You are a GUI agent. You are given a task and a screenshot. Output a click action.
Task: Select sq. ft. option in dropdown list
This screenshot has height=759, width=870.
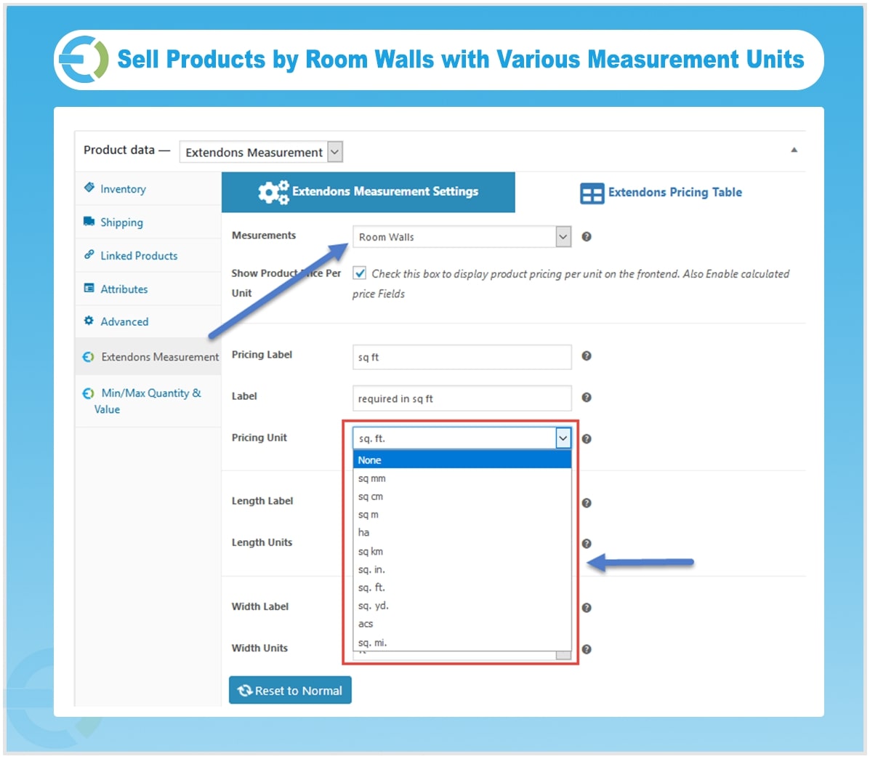pyautogui.click(x=462, y=587)
